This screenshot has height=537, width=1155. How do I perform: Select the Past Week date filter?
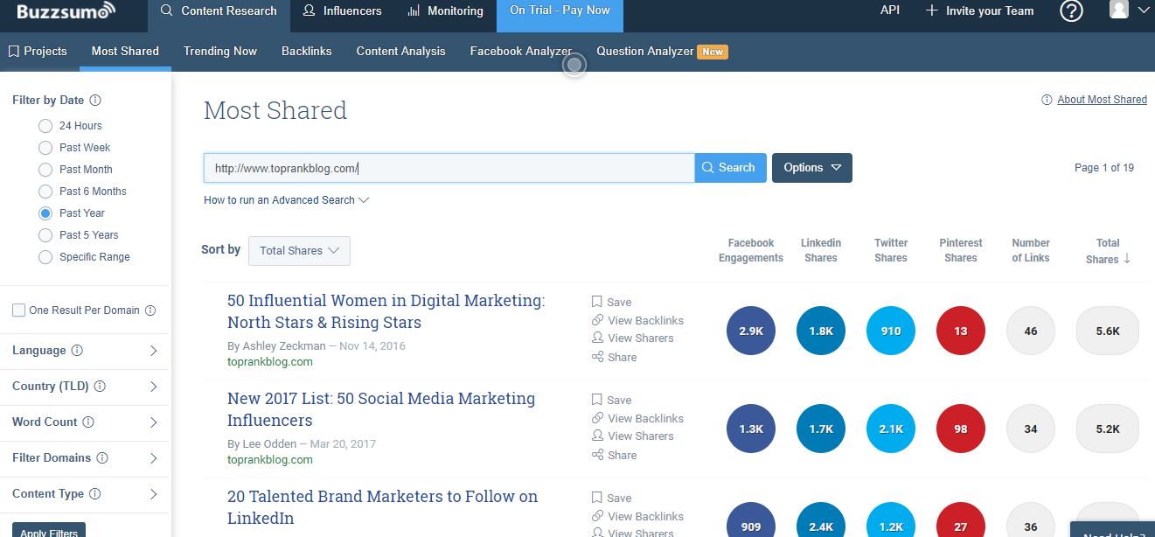point(45,148)
